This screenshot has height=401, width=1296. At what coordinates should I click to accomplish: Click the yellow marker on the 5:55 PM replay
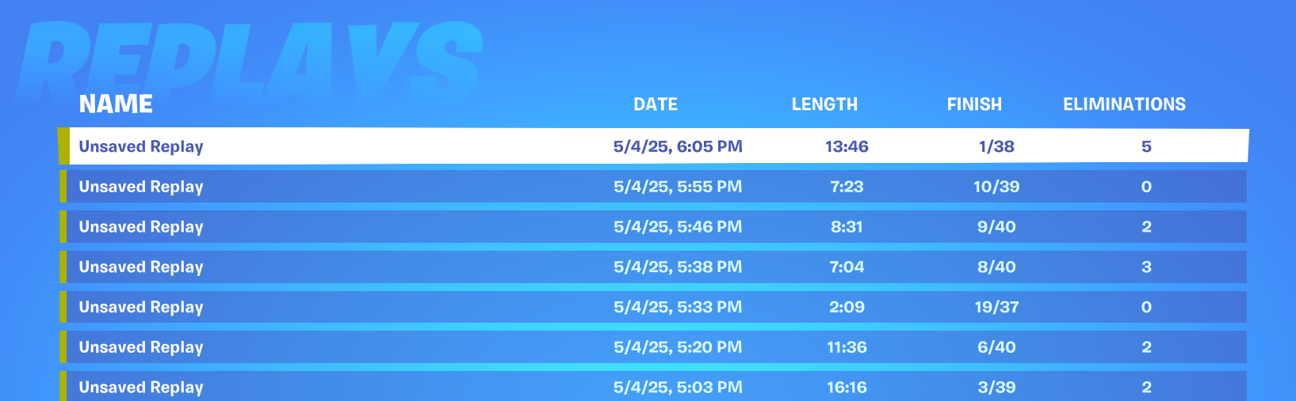(63, 187)
